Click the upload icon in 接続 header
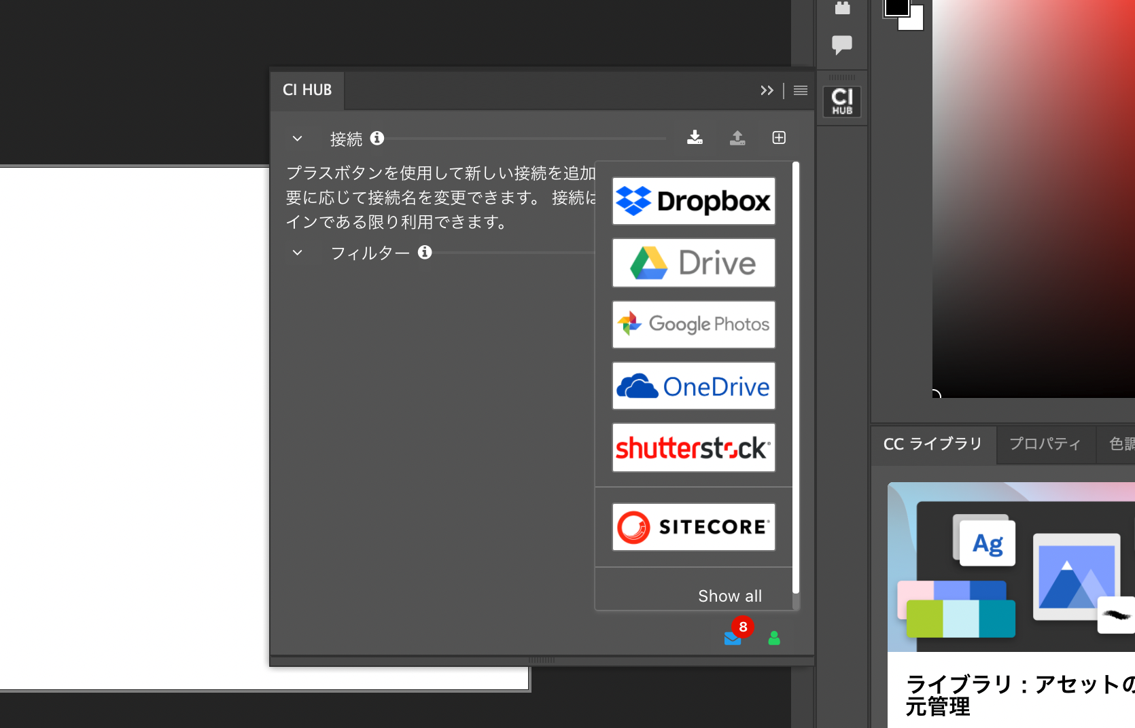 [737, 138]
